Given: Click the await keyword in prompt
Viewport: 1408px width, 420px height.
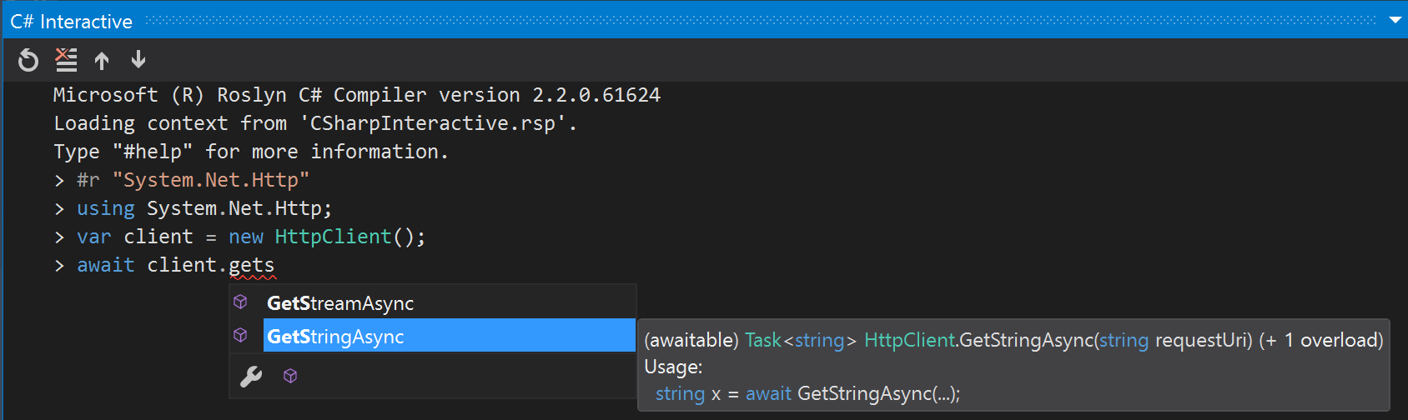Looking at the screenshot, I should (106, 265).
